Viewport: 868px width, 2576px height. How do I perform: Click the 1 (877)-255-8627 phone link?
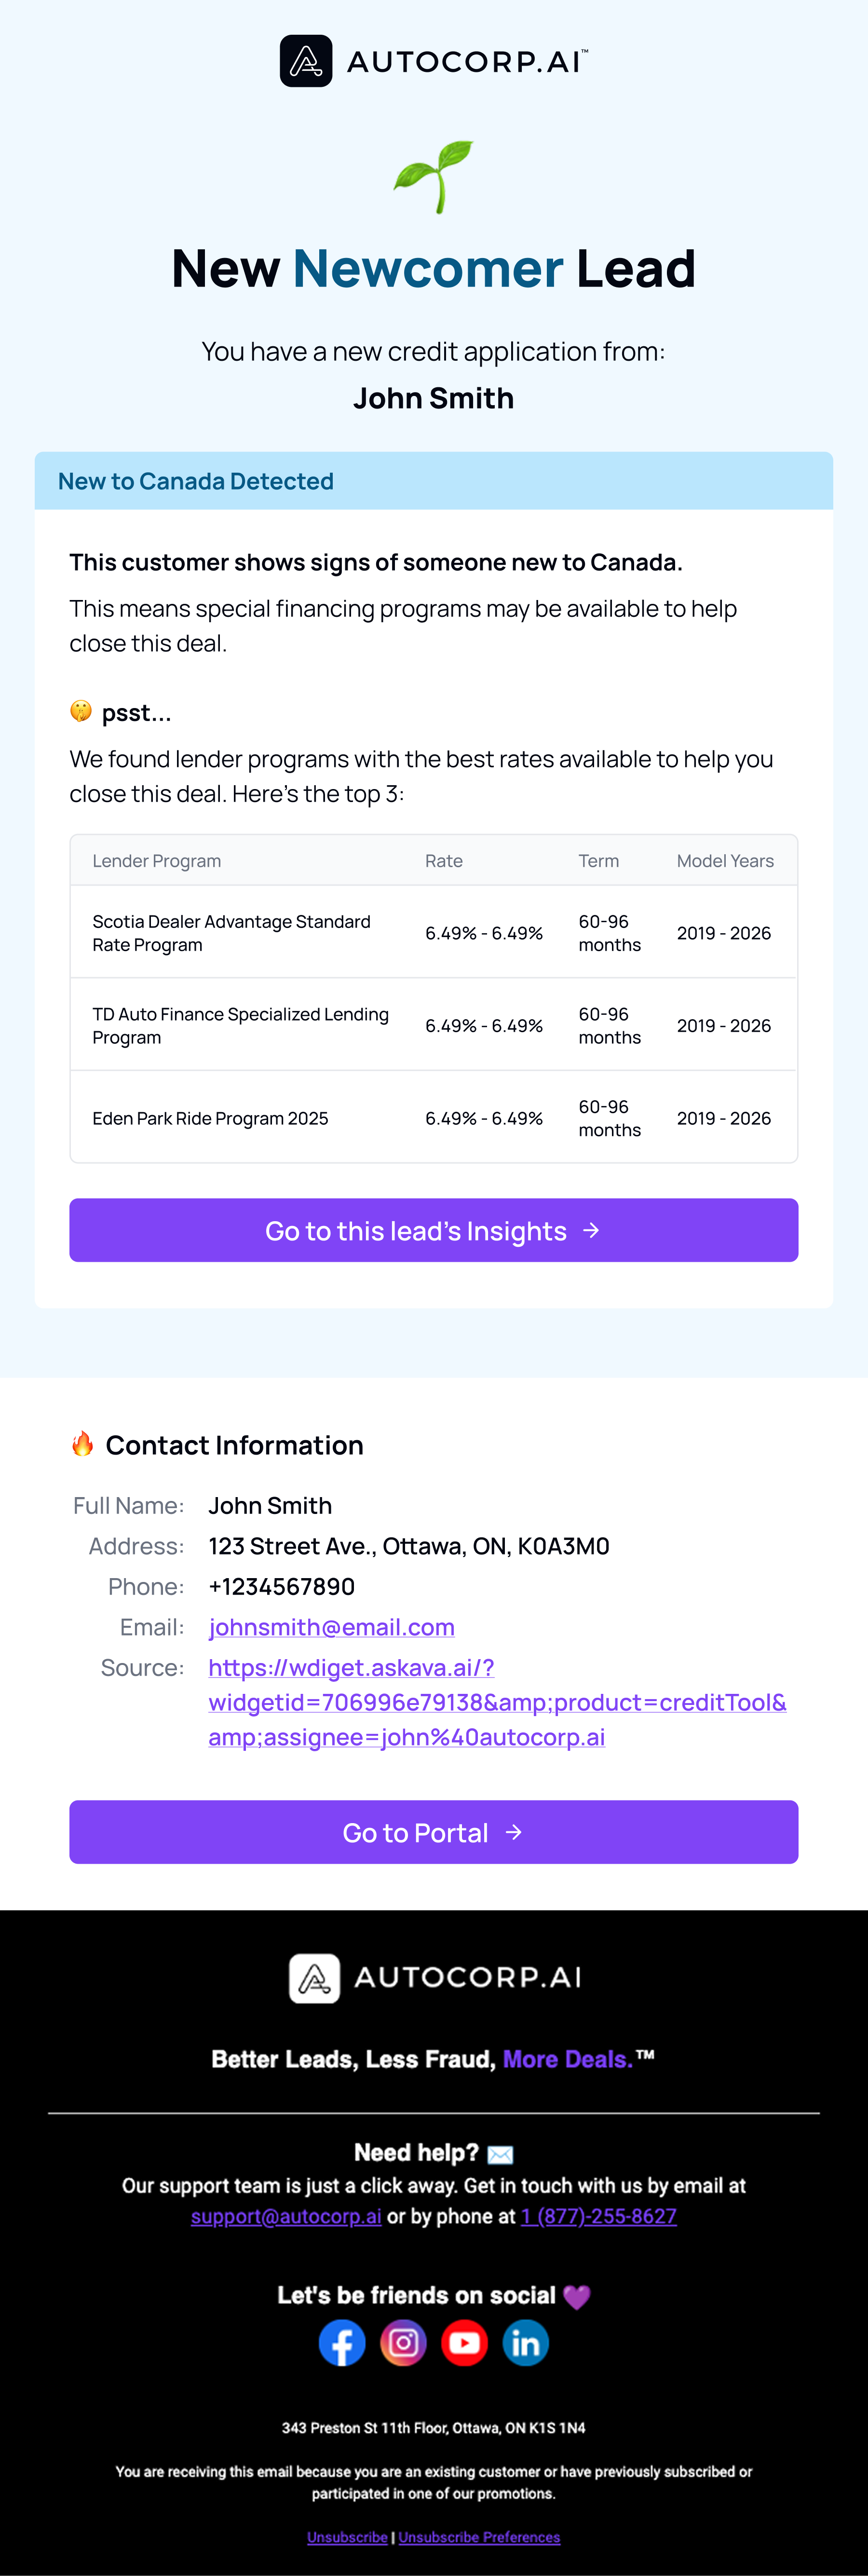coord(599,2216)
